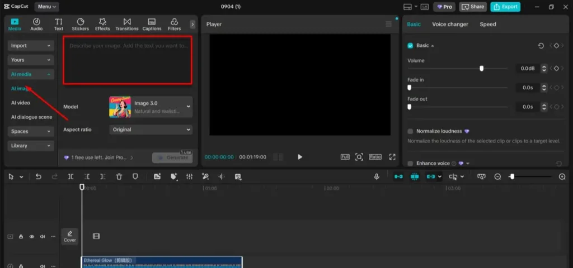Adjust the Volume value stepper
Viewport: 573px width, 268px height.
point(544,68)
